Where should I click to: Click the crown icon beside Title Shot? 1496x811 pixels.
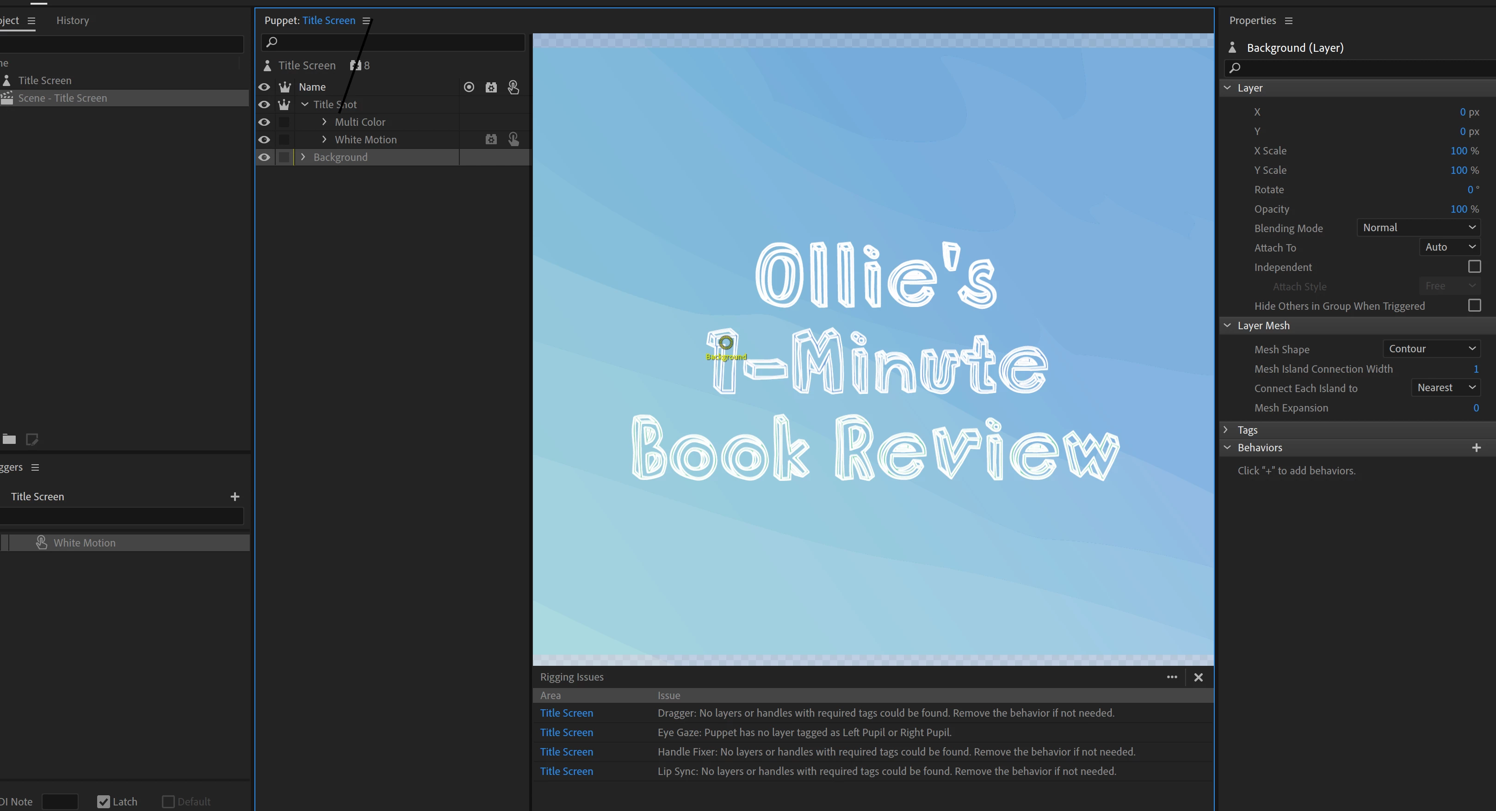284,104
